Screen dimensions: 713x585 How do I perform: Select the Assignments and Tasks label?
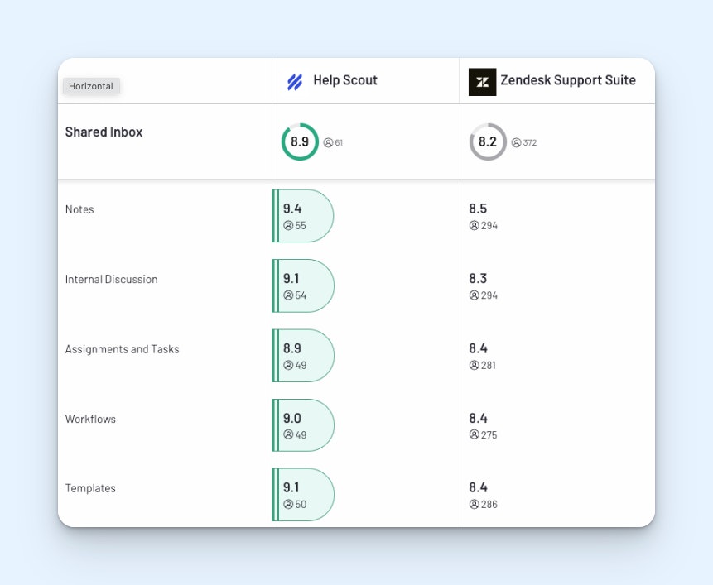click(122, 349)
